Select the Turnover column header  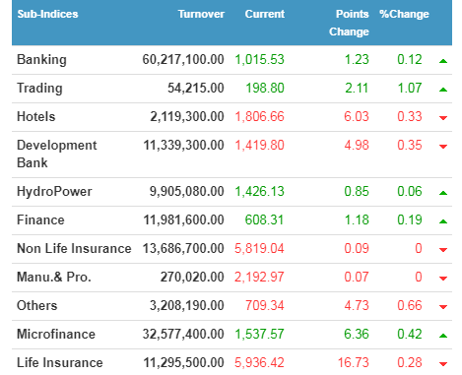pyautogui.click(x=201, y=14)
